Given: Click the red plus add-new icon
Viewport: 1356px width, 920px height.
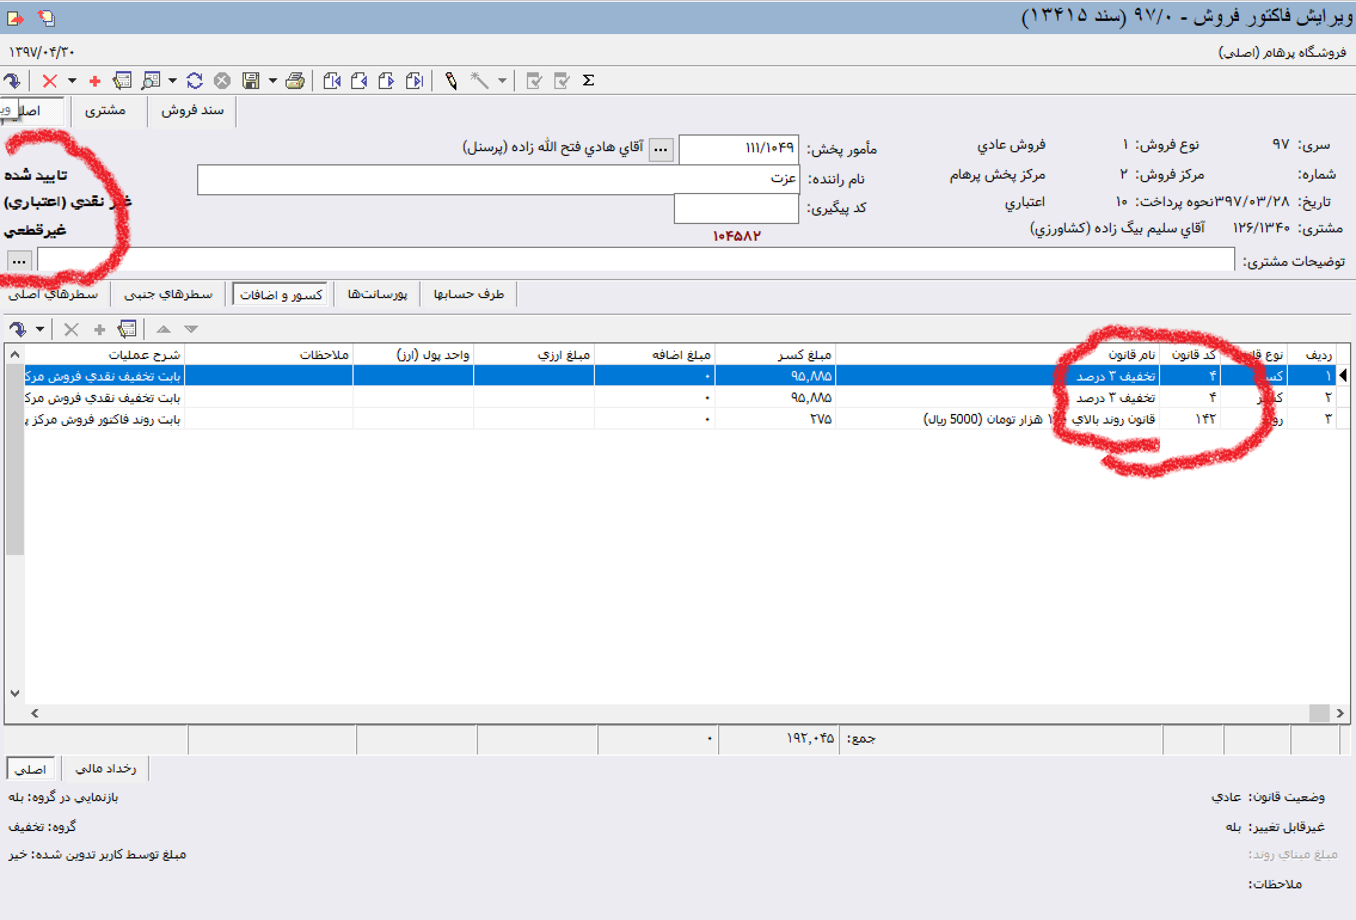Looking at the screenshot, I should click(x=94, y=81).
